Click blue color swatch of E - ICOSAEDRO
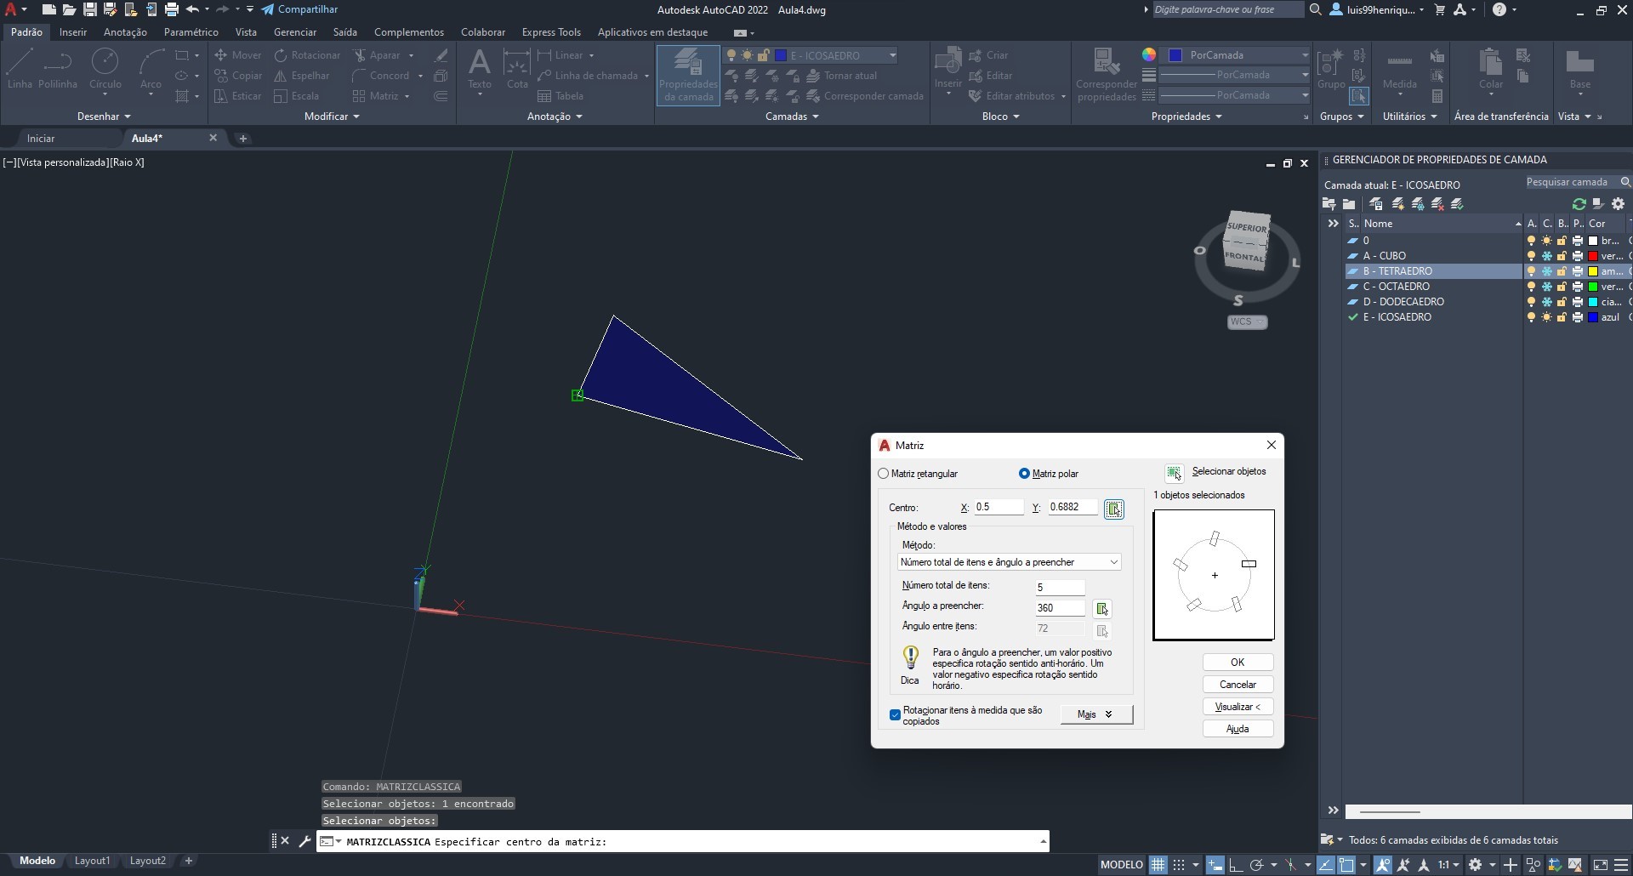The height and width of the screenshot is (876, 1633). 1593,317
